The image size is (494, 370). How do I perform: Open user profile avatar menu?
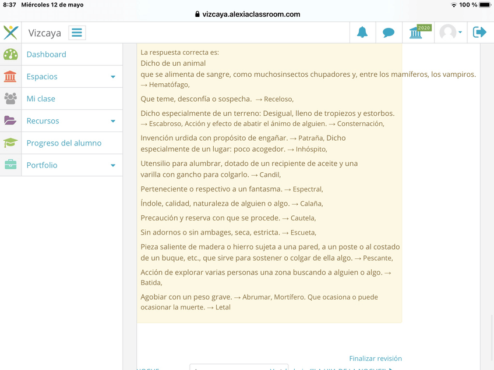450,32
